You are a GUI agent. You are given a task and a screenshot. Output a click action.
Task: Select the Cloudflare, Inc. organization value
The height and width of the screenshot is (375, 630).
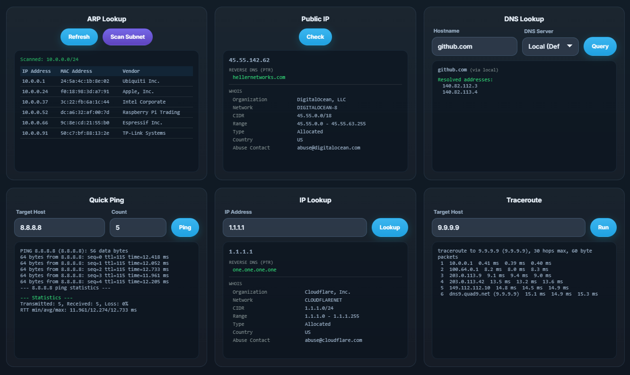(328, 292)
